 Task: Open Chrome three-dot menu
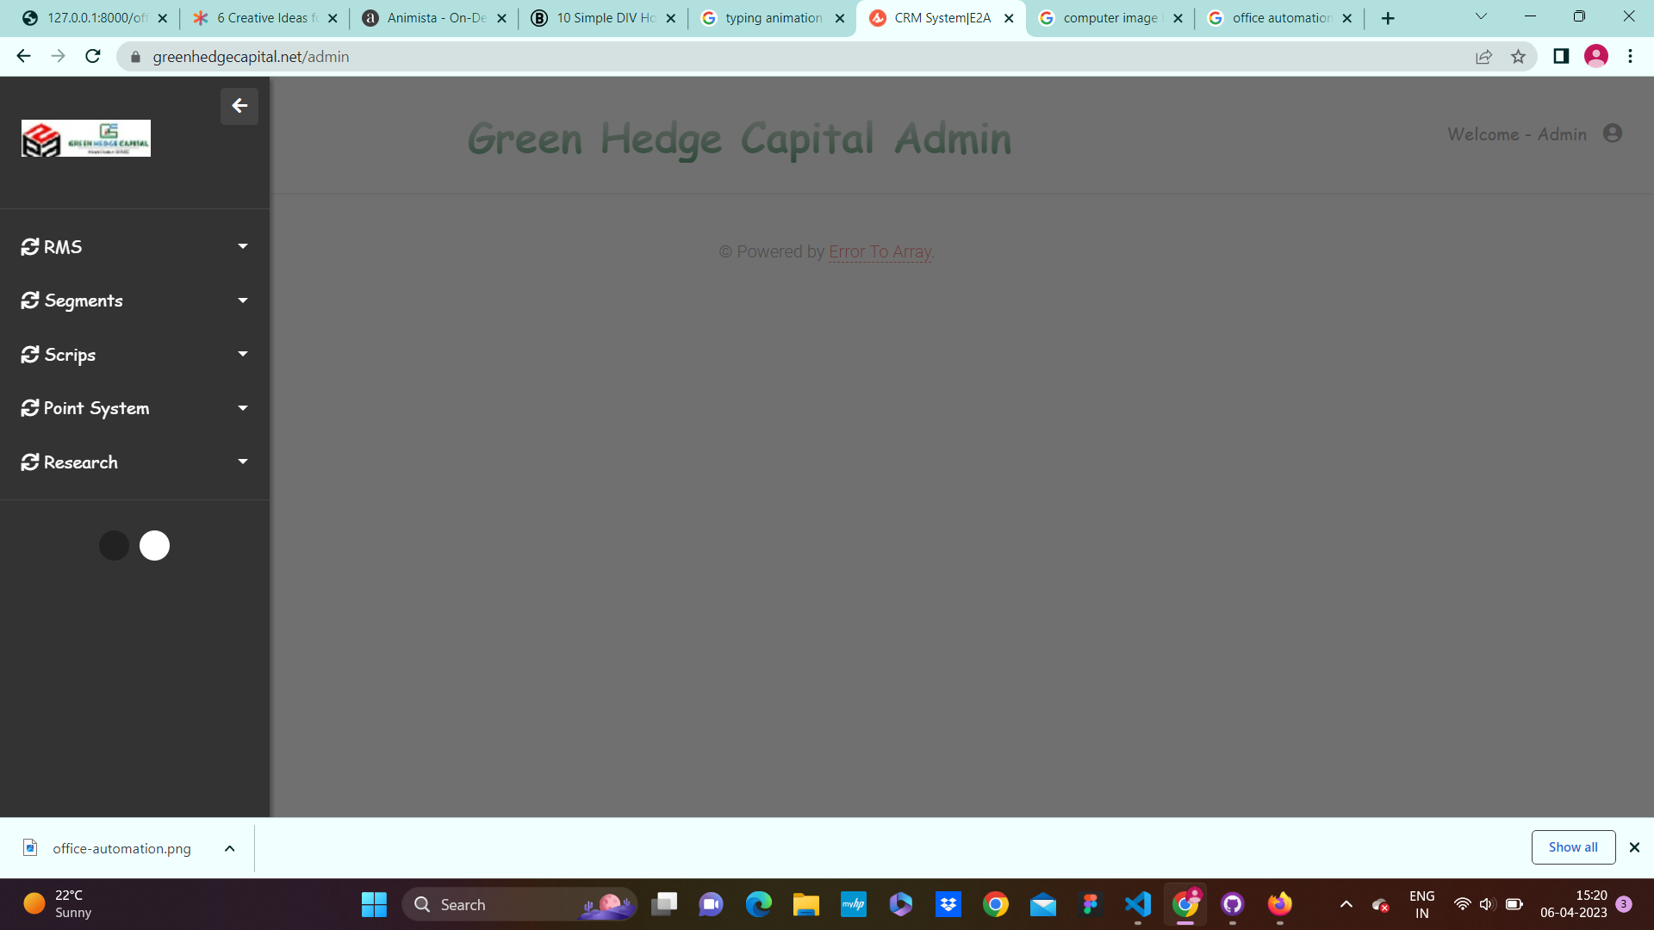(1630, 57)
